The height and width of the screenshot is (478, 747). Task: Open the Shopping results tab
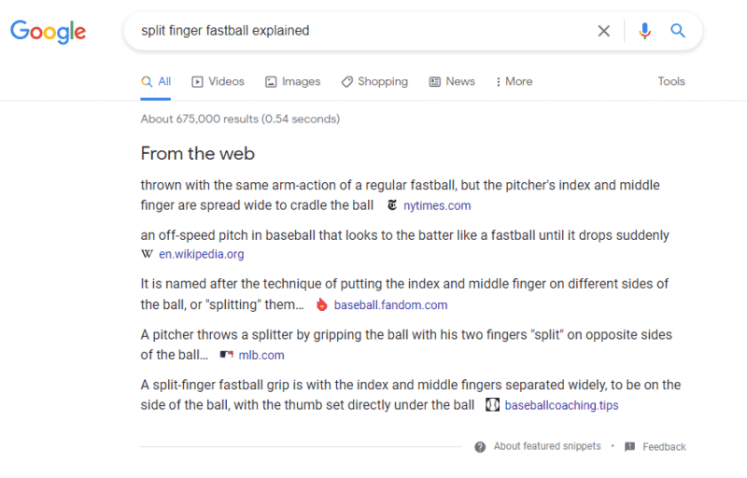[373, 82]
